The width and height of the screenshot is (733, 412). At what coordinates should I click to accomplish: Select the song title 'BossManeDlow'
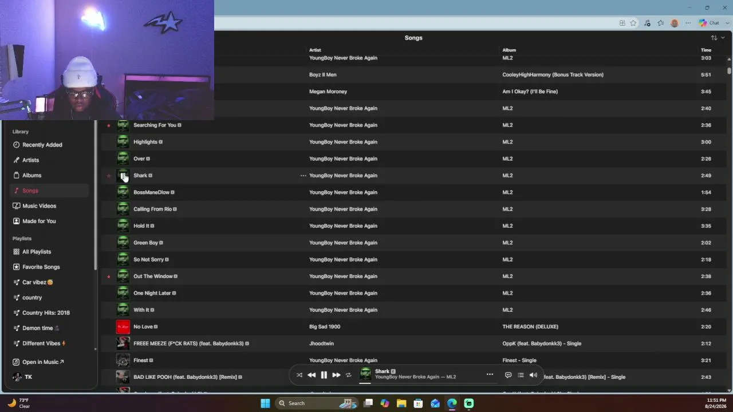coord(151,192)
